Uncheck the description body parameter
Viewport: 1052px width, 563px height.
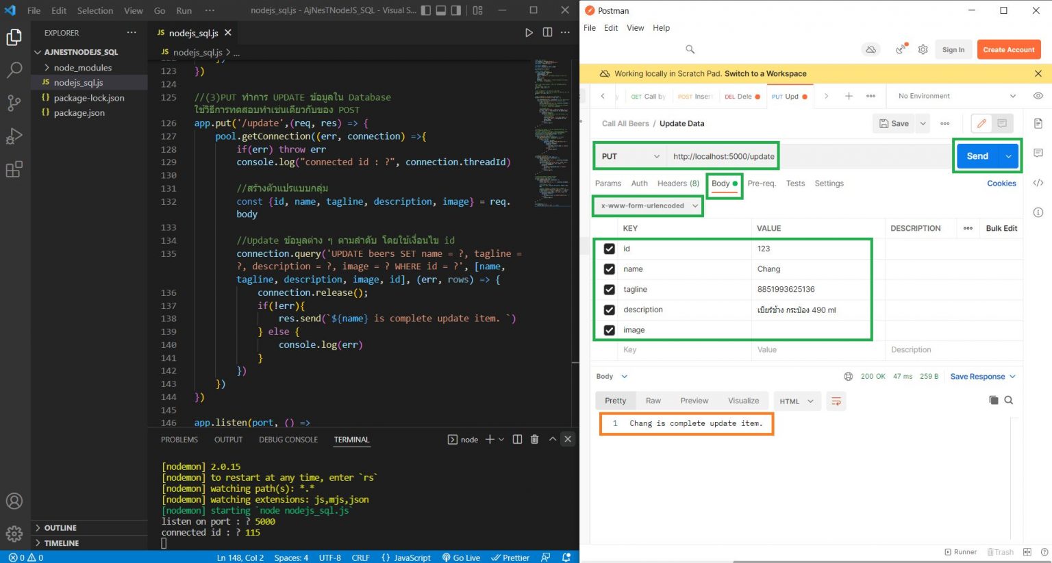point(609,310)
